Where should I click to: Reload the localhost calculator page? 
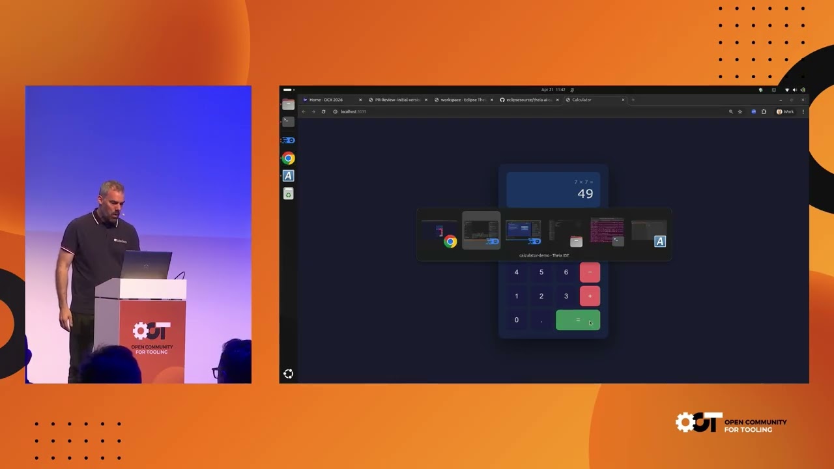coord(323,111)
